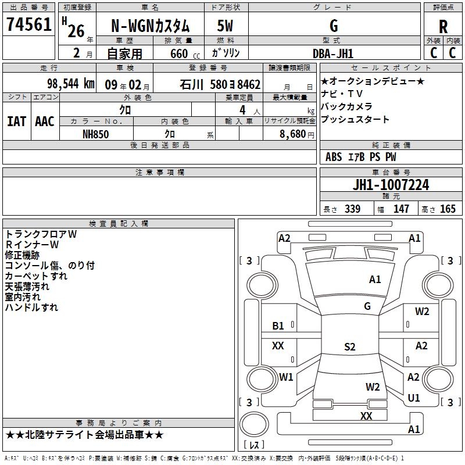Click the chassis number JH1-1007224
Screen dimensions: 465x465
pyautogui.click(x=391, y=185)
